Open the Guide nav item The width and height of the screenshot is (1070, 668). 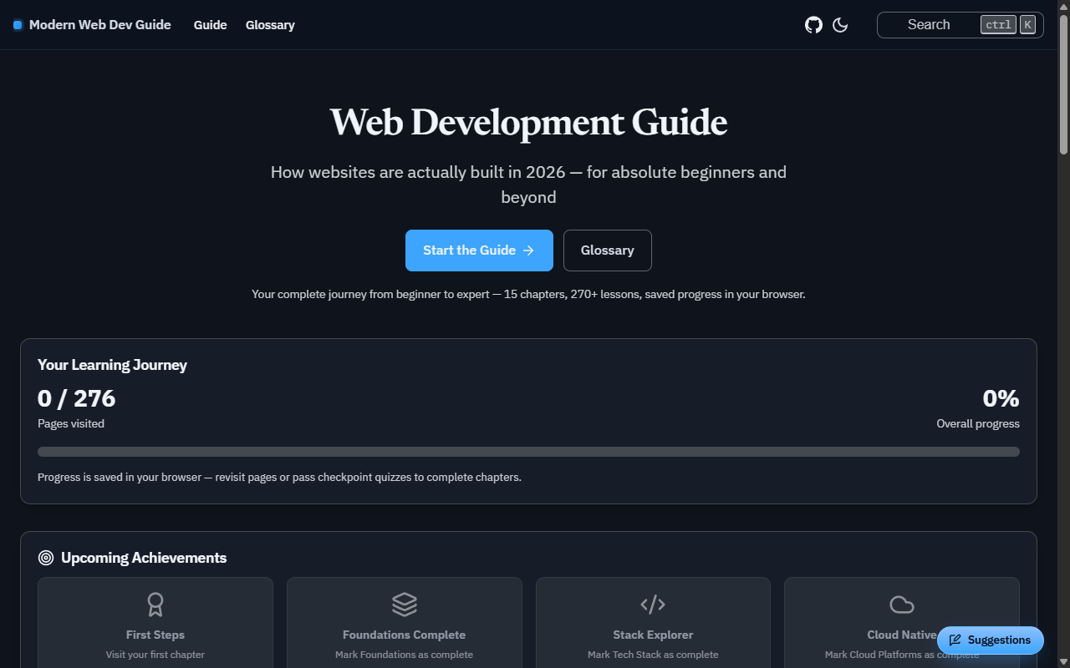pyautogui.click(x=211, y=25)
